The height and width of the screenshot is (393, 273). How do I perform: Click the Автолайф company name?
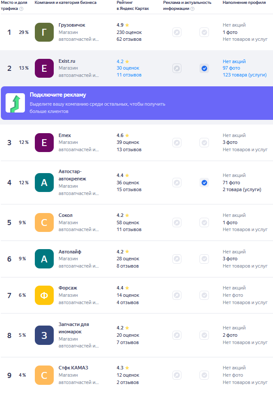(x=70, y=252)
